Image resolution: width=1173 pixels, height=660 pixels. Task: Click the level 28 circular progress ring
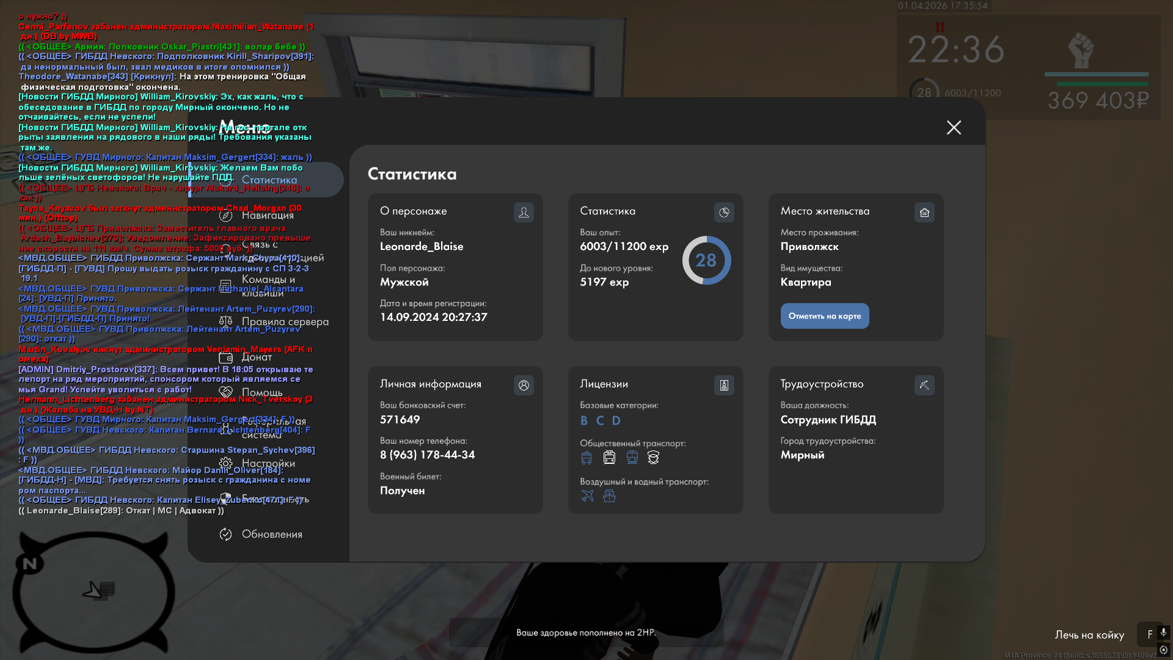[706, 260]
